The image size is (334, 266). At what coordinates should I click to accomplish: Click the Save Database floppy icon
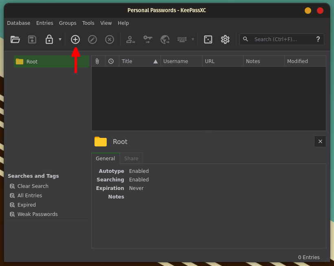[32, 39]
